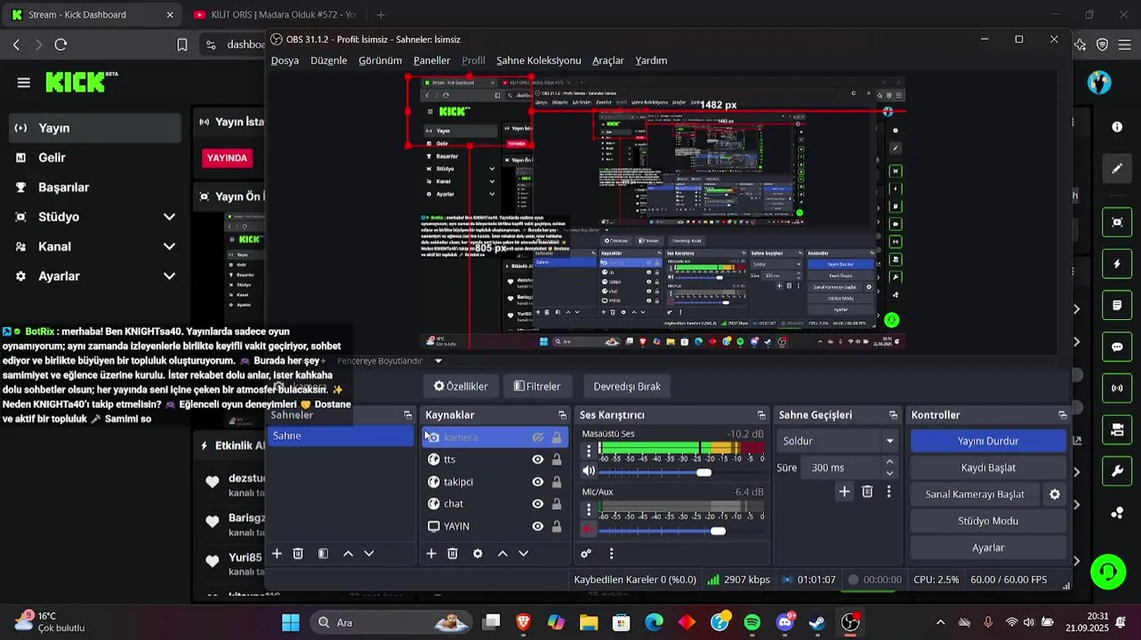The image size is (1141, 640).
Task: Open the OBS Dosya menu
Action: pos(285,60)
